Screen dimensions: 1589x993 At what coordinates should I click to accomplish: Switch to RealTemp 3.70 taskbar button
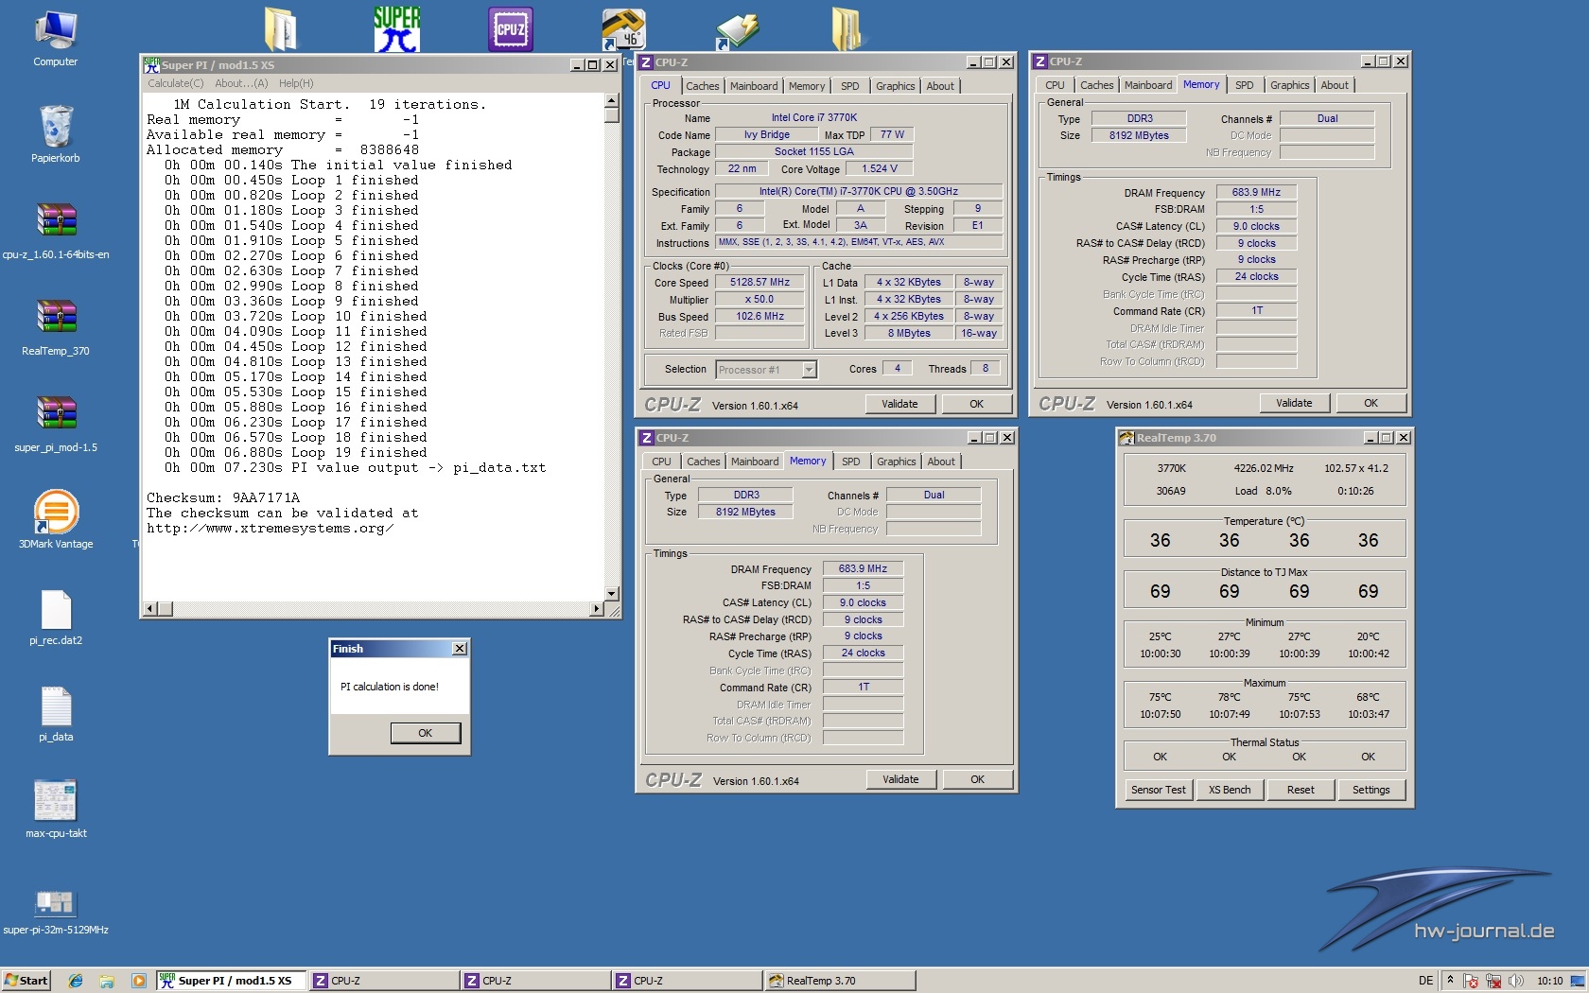pyautogui.click(x=840, y=981)
